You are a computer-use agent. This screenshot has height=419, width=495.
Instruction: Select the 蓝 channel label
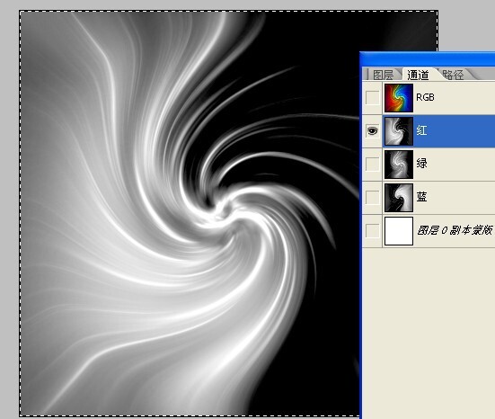coord(421,197)
